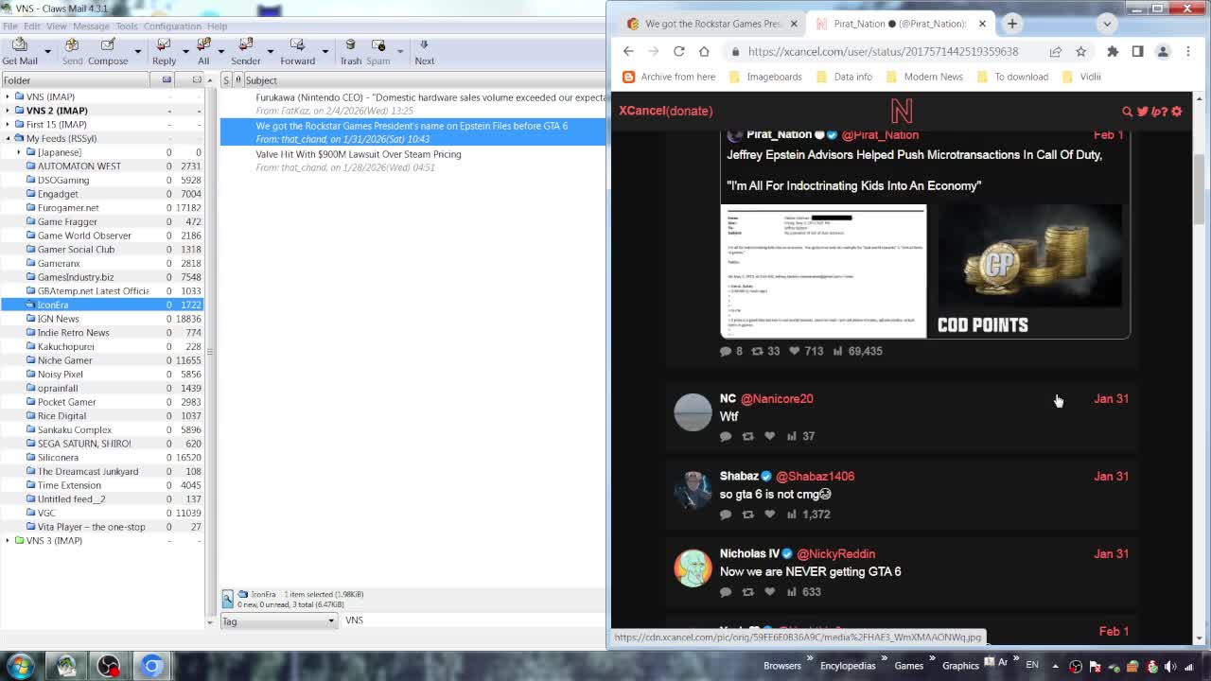The height and width of the screenshot is (681, 1211).
Task: Bookmark page with the star icon
Action: 1081,51
